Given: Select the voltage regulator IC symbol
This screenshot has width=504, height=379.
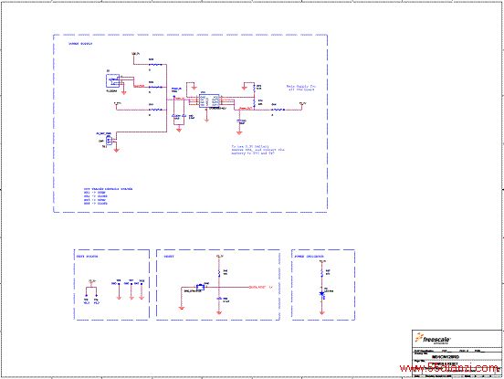Looking at the screenshot, I should [209, 100].
